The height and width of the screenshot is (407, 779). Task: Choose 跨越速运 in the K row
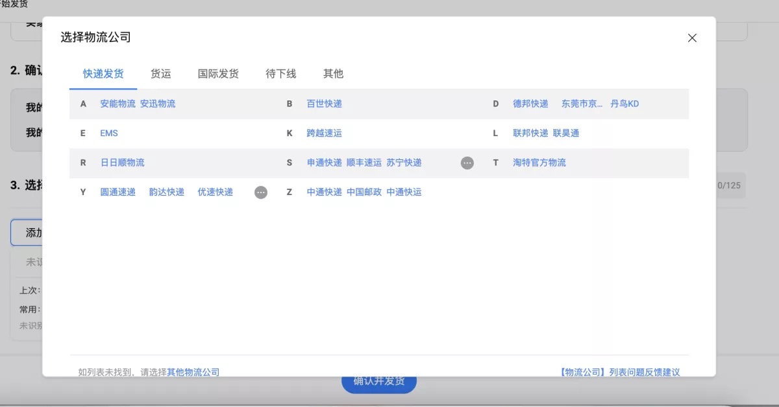pyautogui.click(x=324, y=134)
